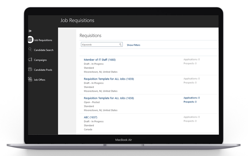Click Applications: 0 for ABC (1657)
This screenshot has height=156, width=248.
(192, 117)
